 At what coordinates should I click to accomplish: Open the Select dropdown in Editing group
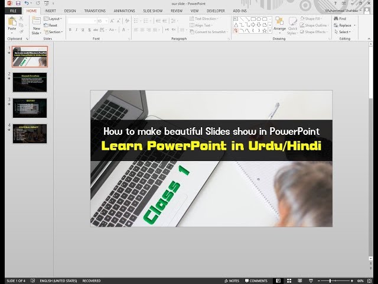(x=343, y=32)
